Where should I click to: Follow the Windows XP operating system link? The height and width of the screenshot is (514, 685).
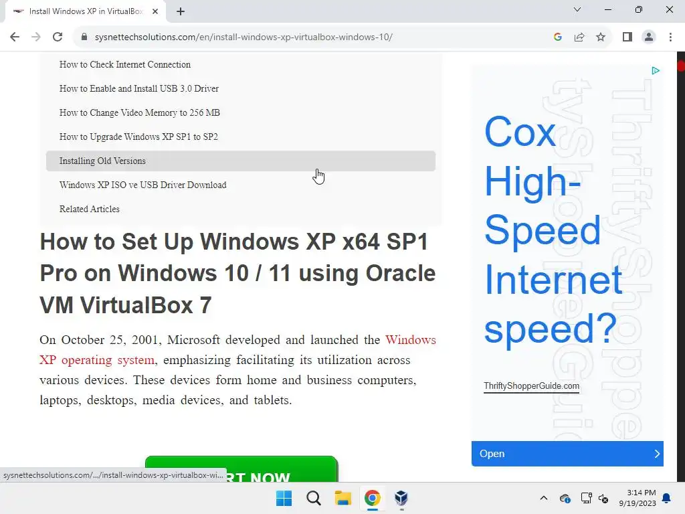point(97,359)
